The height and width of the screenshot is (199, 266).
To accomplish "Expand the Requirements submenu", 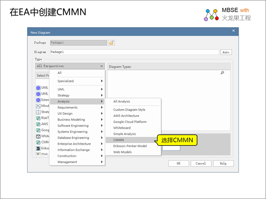I will (x=77, y=108).
